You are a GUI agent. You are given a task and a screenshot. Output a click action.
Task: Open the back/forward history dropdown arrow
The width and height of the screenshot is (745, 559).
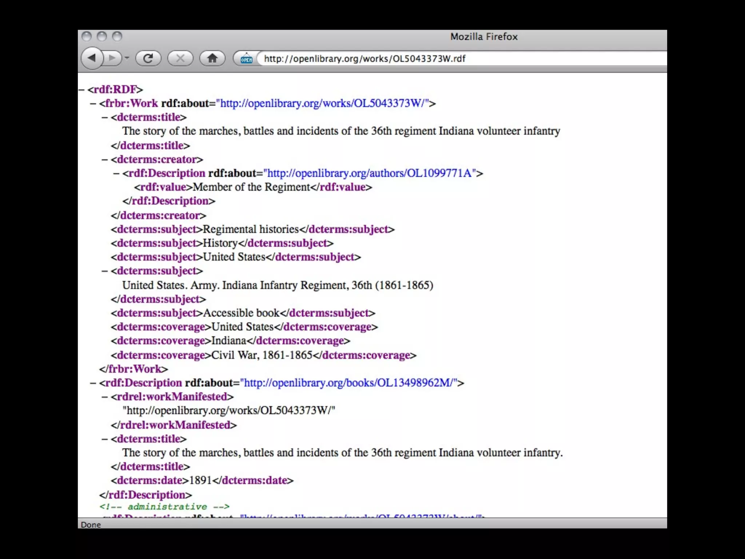(127, 58)
